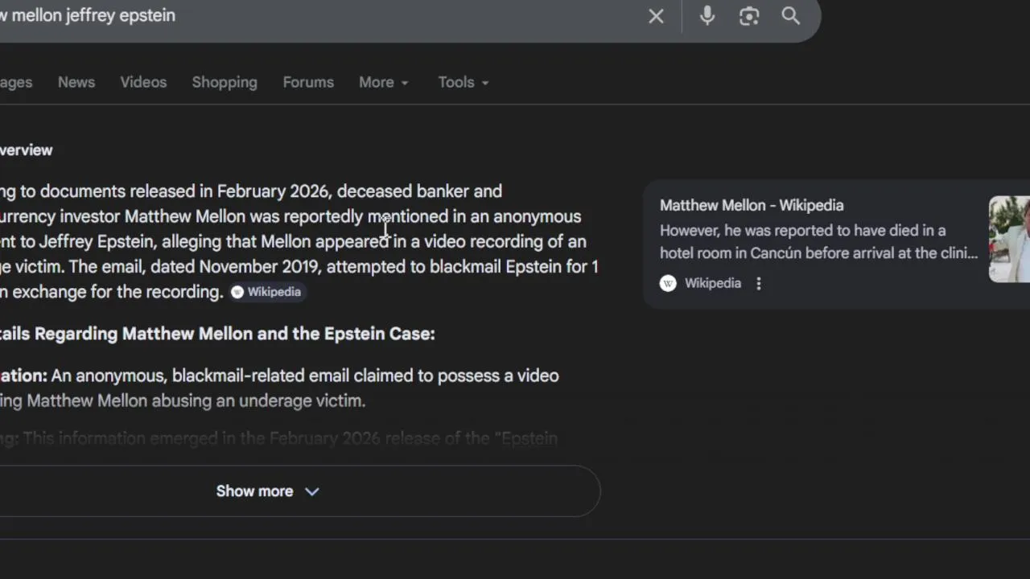Open the Forums results tab
1030x579 pixels.
click(308, 82)
